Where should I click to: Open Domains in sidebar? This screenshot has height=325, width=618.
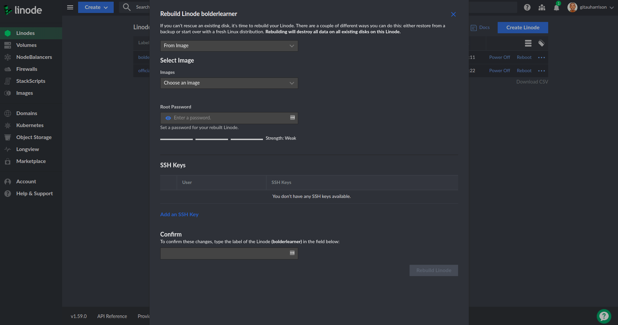coord(31,113)
